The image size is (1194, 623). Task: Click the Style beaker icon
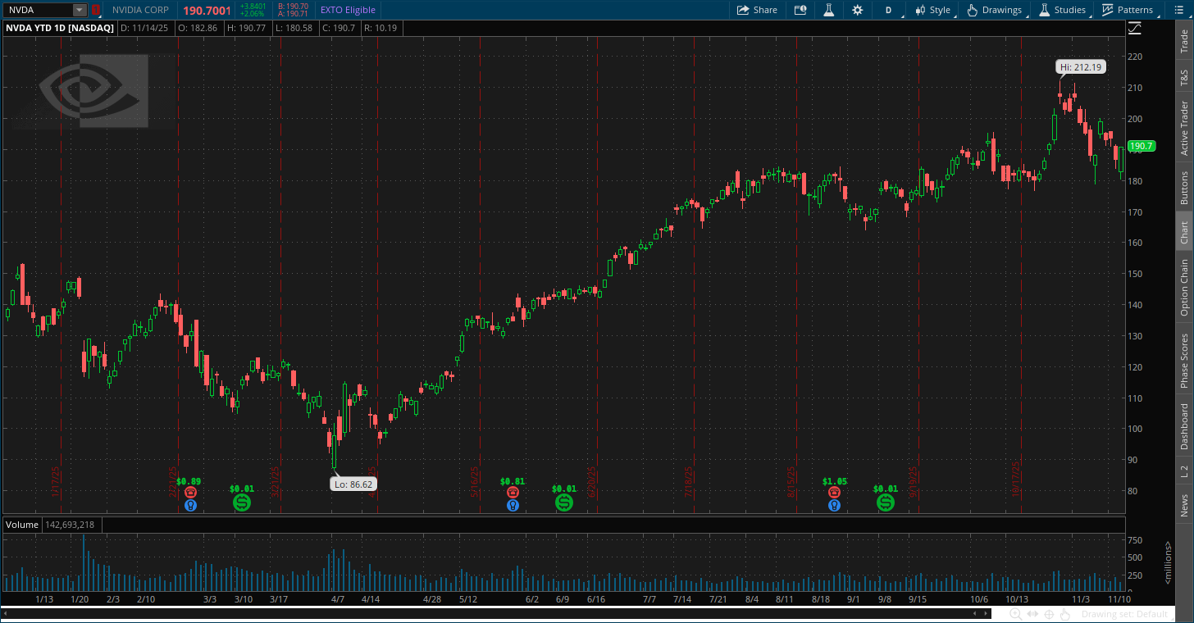pyautogui.click(x=829, y=10)
